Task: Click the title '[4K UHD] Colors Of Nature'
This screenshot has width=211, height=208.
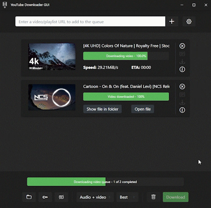Action: coord(126,46)
